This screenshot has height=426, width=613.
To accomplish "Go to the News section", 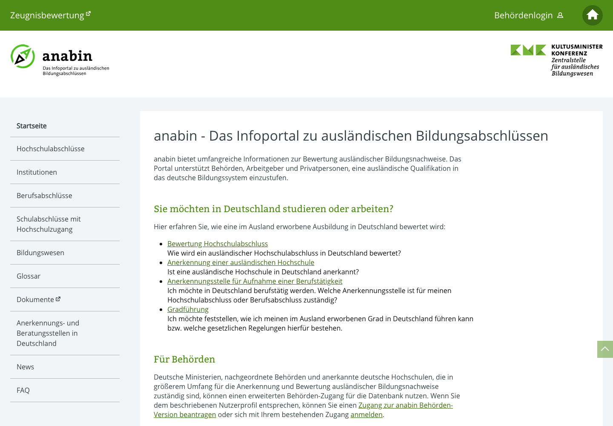I will 65,367.
